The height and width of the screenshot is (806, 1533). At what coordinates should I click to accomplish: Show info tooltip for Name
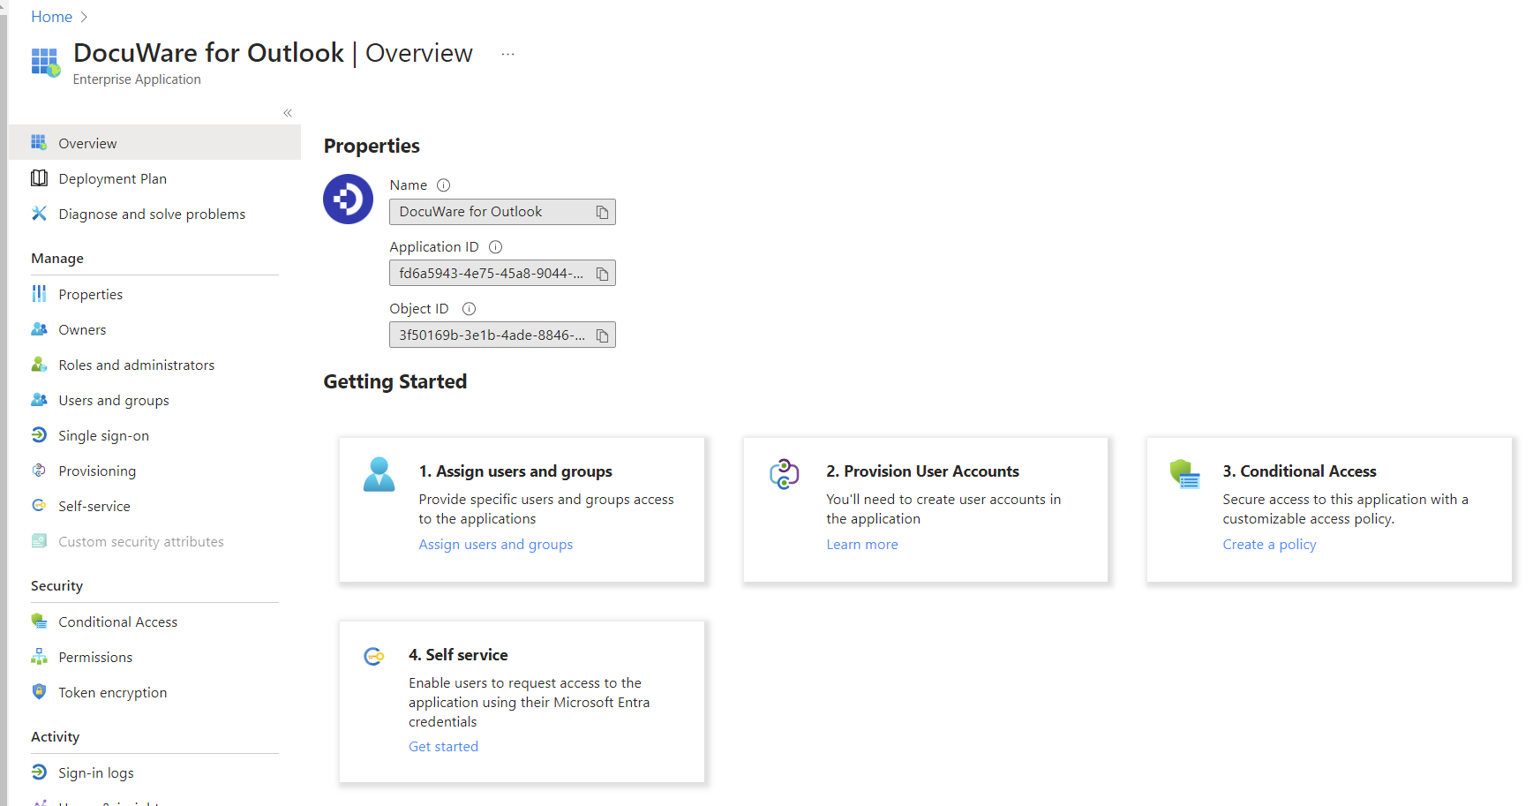[444, 185]
